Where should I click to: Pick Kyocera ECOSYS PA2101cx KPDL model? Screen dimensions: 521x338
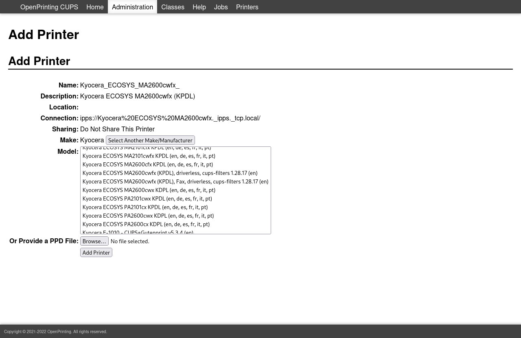145,207
